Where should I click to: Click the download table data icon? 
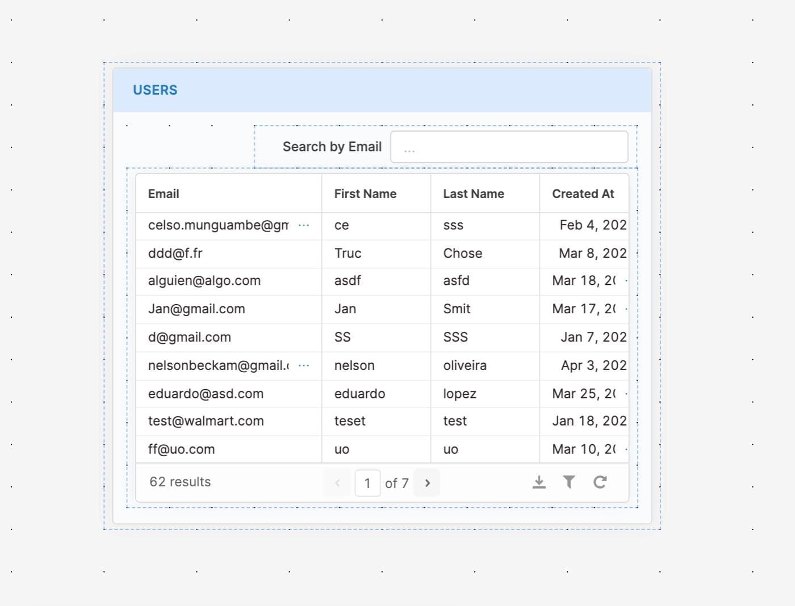(539, 482)
